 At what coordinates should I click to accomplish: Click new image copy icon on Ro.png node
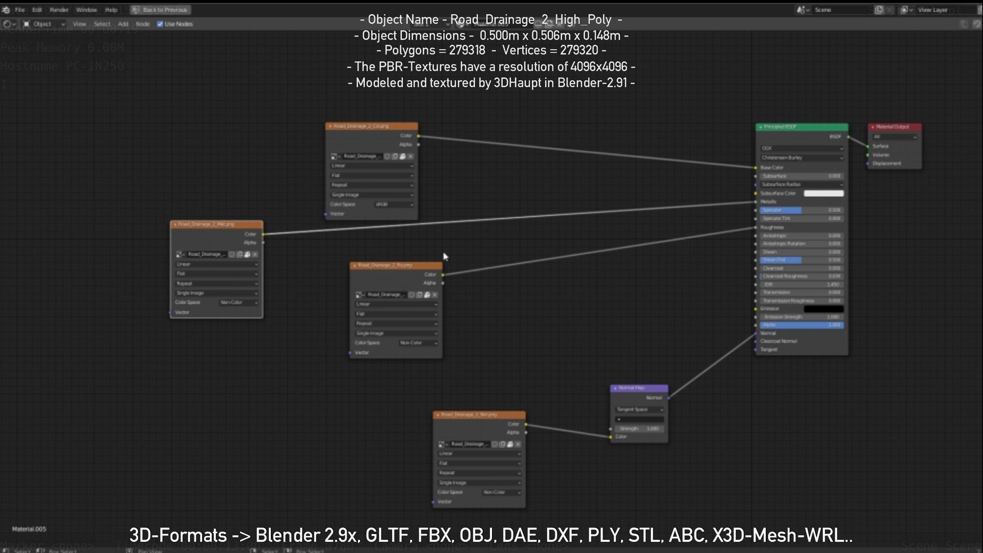[x=419, y=295]
